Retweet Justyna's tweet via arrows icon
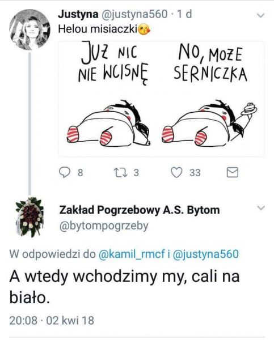 pyautogui.click(x=121, y=173)
